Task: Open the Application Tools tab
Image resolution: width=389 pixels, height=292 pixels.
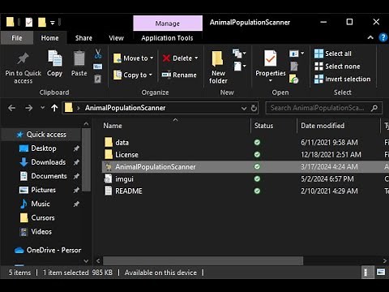Action: click(x=167, y=38)
